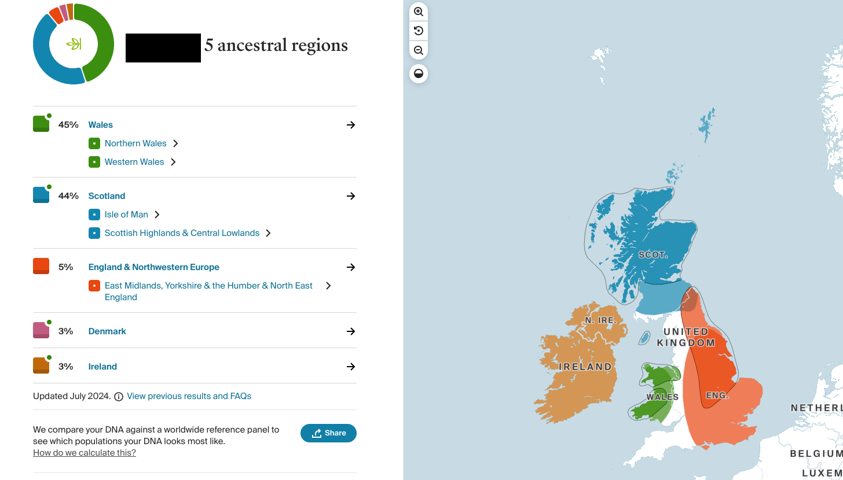Click the 5% England percentage
Viewport: 843px width, 480px height.
pos(66,267)
